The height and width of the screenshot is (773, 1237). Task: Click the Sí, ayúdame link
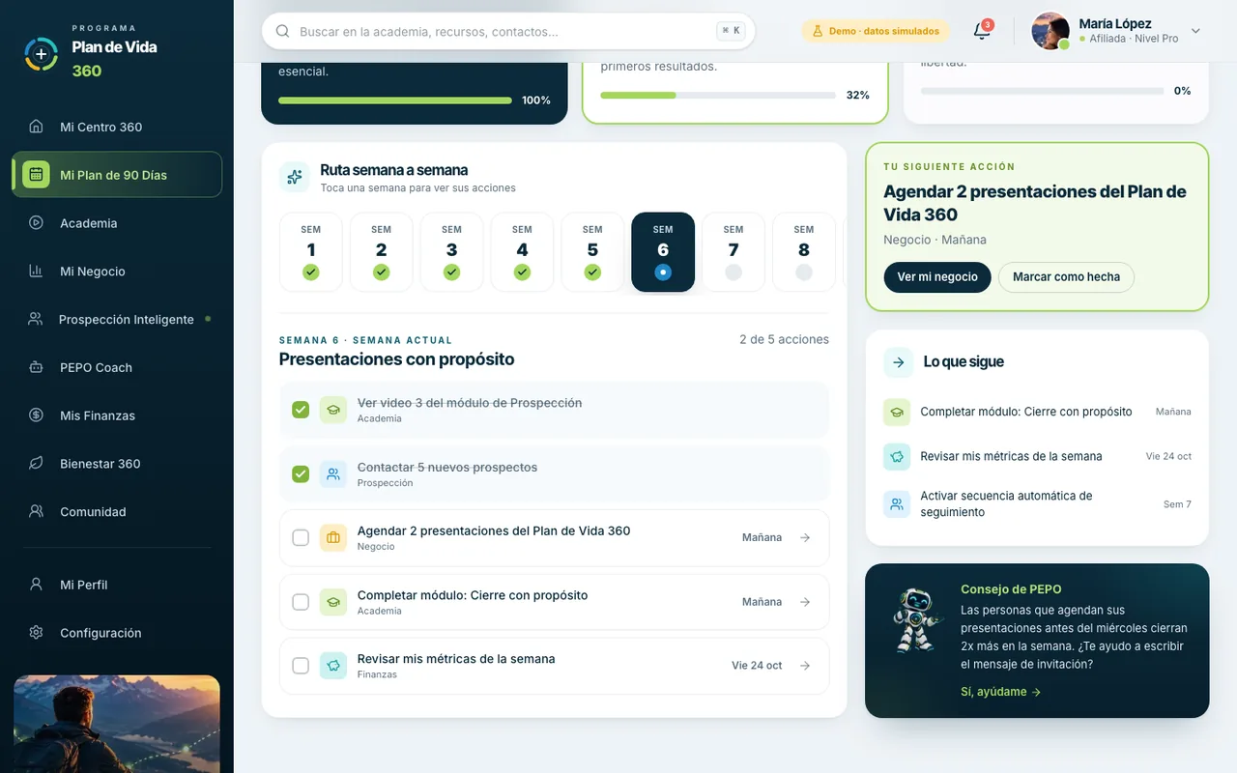pyautogui.click(x=1000, y=692)
